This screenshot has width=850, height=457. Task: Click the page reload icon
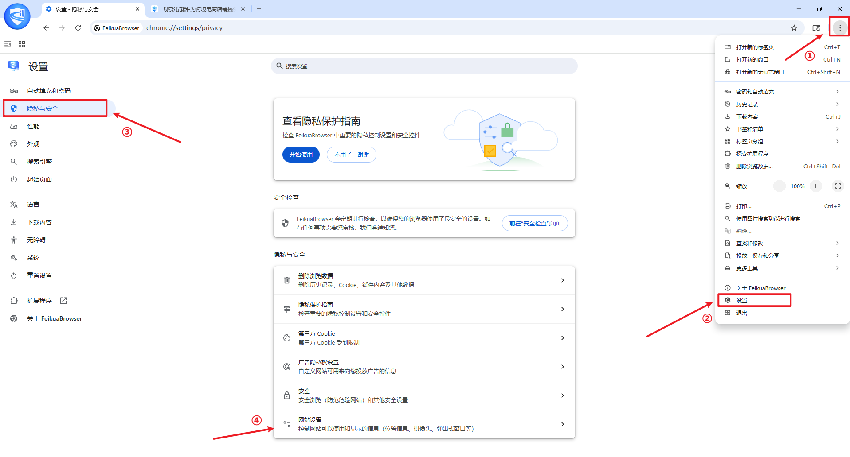(78, 28)
